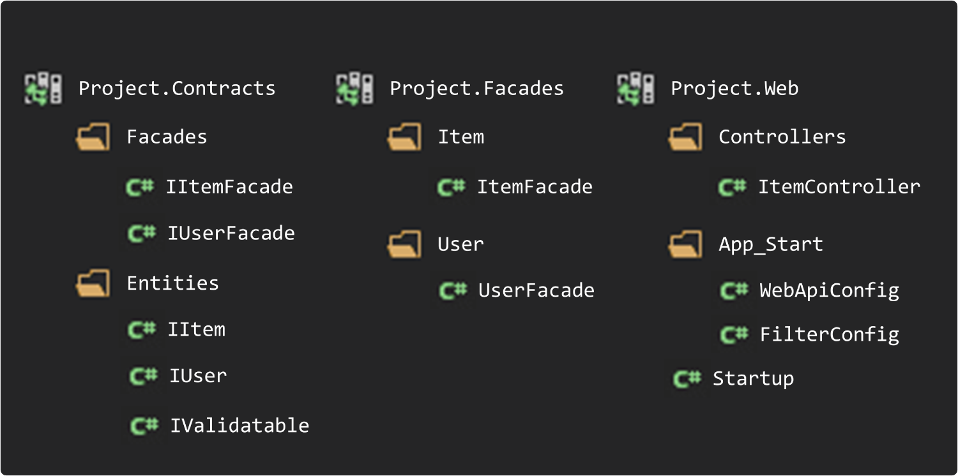
Task: Click the Project.Contracts project icon
Action: tap(43, 89)
